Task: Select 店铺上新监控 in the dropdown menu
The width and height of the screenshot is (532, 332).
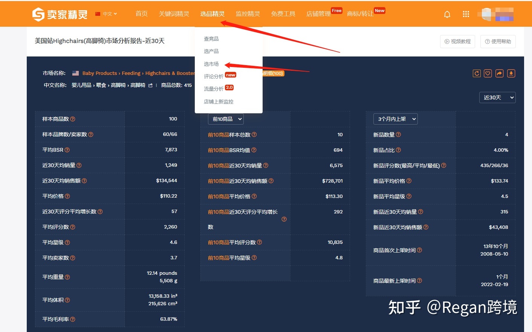Action: click(x=219, y=102)
